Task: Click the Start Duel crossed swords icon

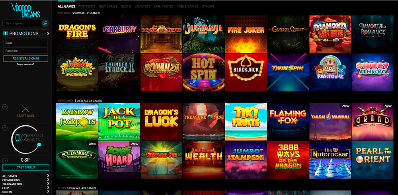Action: [25, 109]
